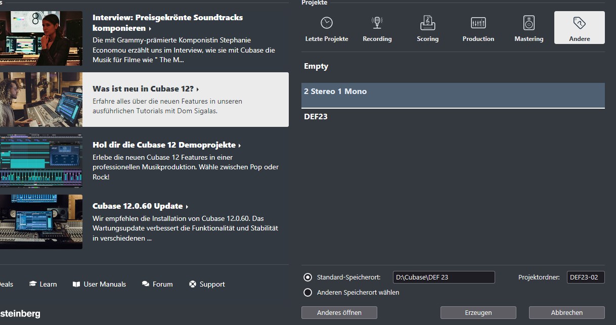Open the Was ist neu in Cubase 12? headline
Viewport: 616px width, 325px height.
click(x=143, y=89)
